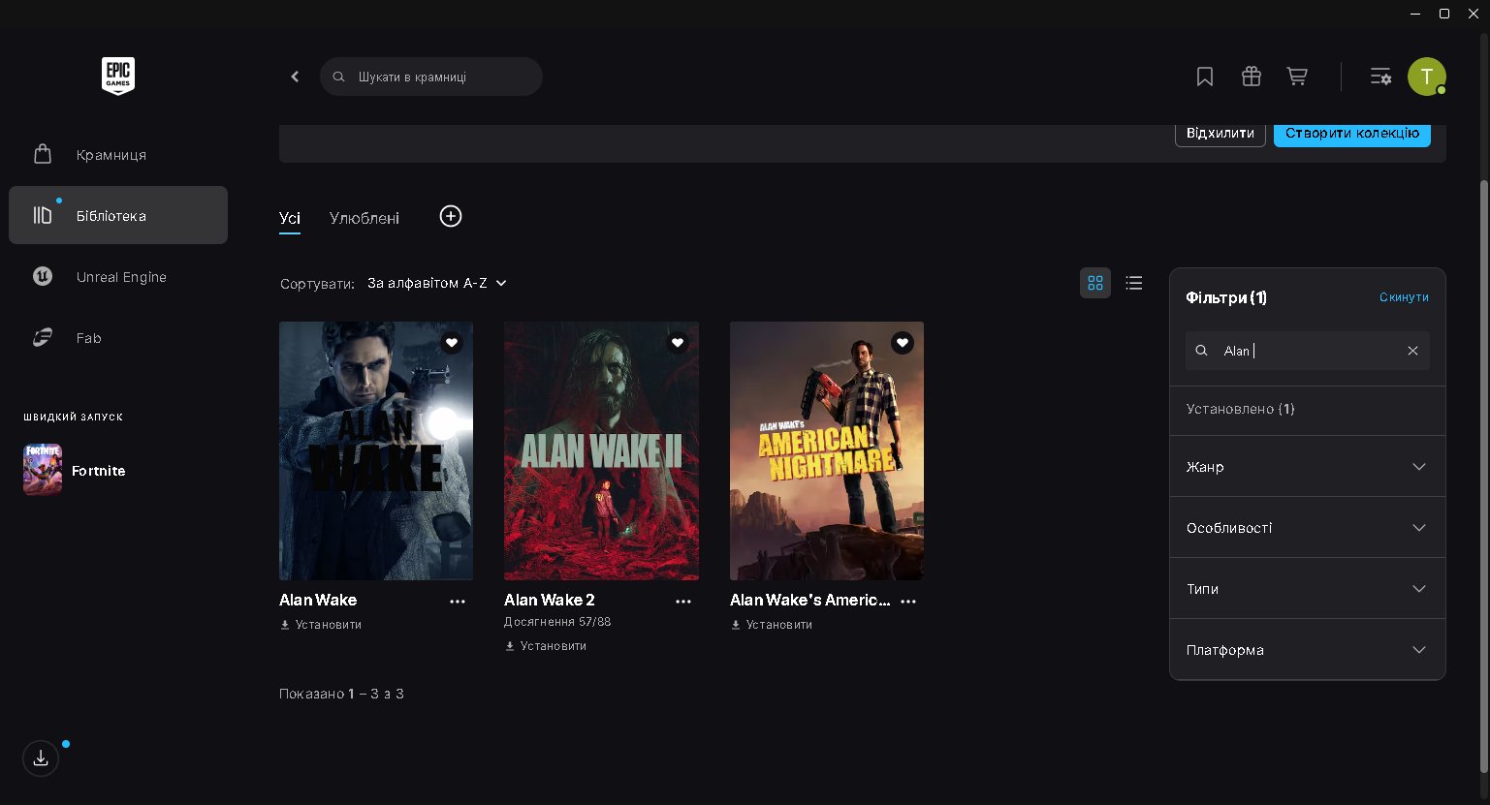This screenshot has height=805, width=1490.
Task: Toggle favorite on American Nightmare
Action: (x=903, y=342)
